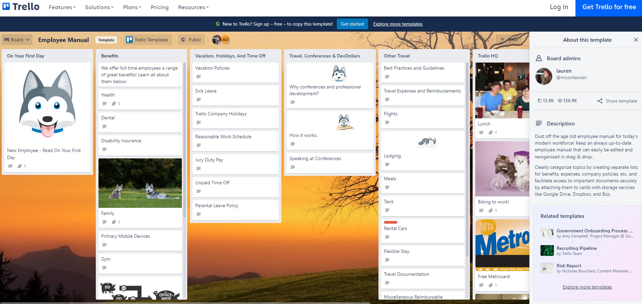Open the Disability Insurance card
642x304 pixels.
[x=140, y=145]
